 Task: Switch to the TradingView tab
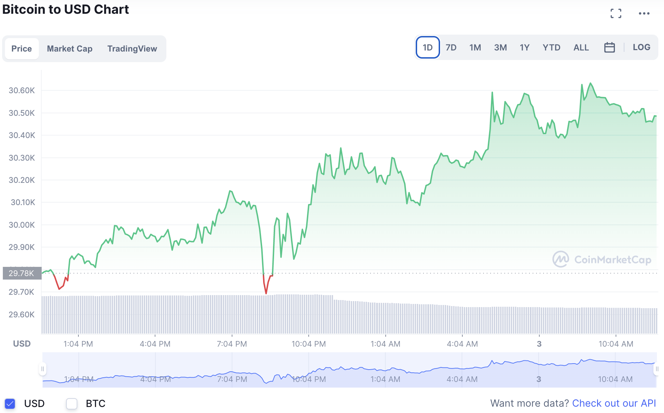[132, 49]
